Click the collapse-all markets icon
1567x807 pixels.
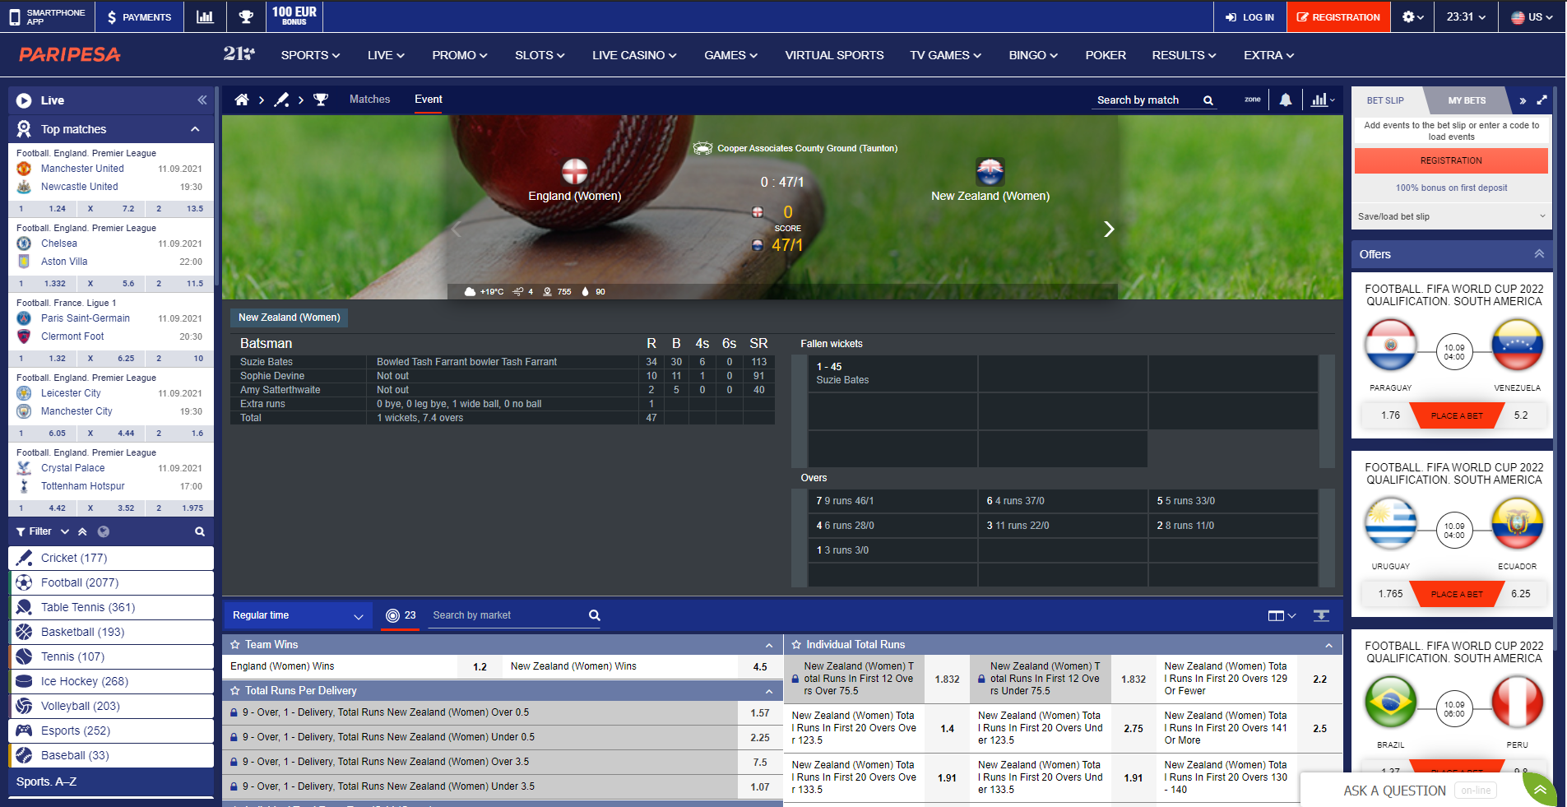(x=1321, y=615)
